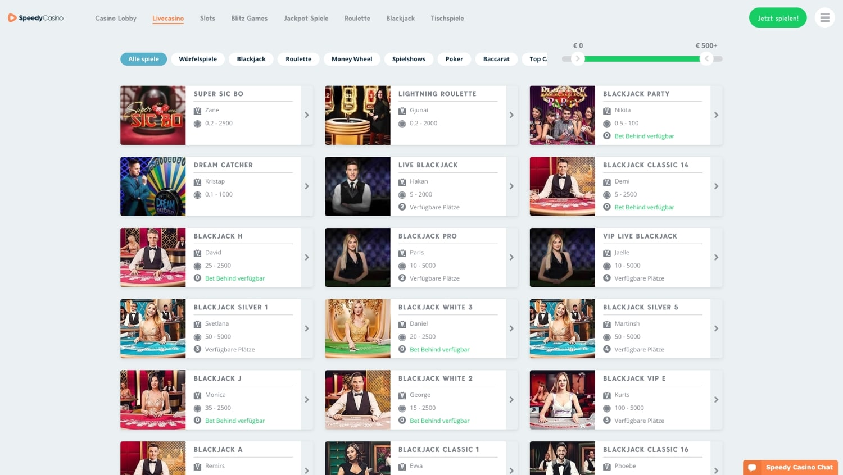Open the Dream Catcher thumbnail

click(x=153, y=186)
